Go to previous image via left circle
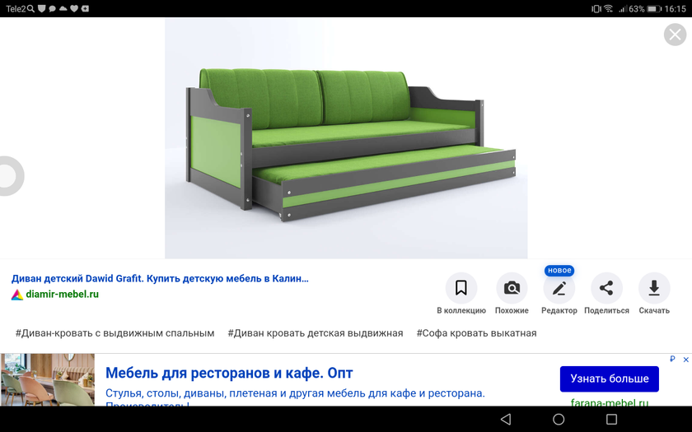Viewport: 692px width, 432px height. [10, 175]
